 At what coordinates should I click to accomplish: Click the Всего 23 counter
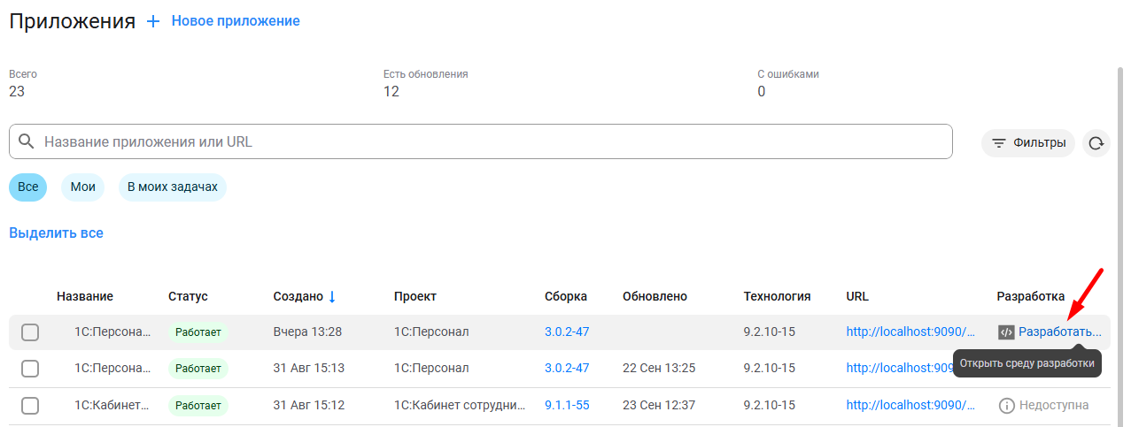(x=23, y=83)
